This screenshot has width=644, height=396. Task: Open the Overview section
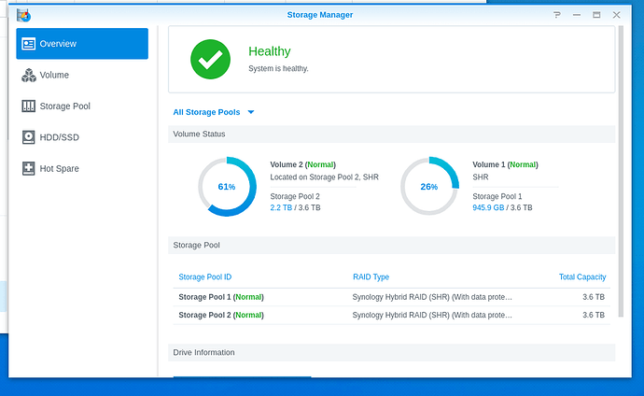pos(82,44)
